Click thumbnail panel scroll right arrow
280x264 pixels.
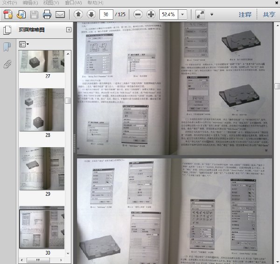[61, 260]
